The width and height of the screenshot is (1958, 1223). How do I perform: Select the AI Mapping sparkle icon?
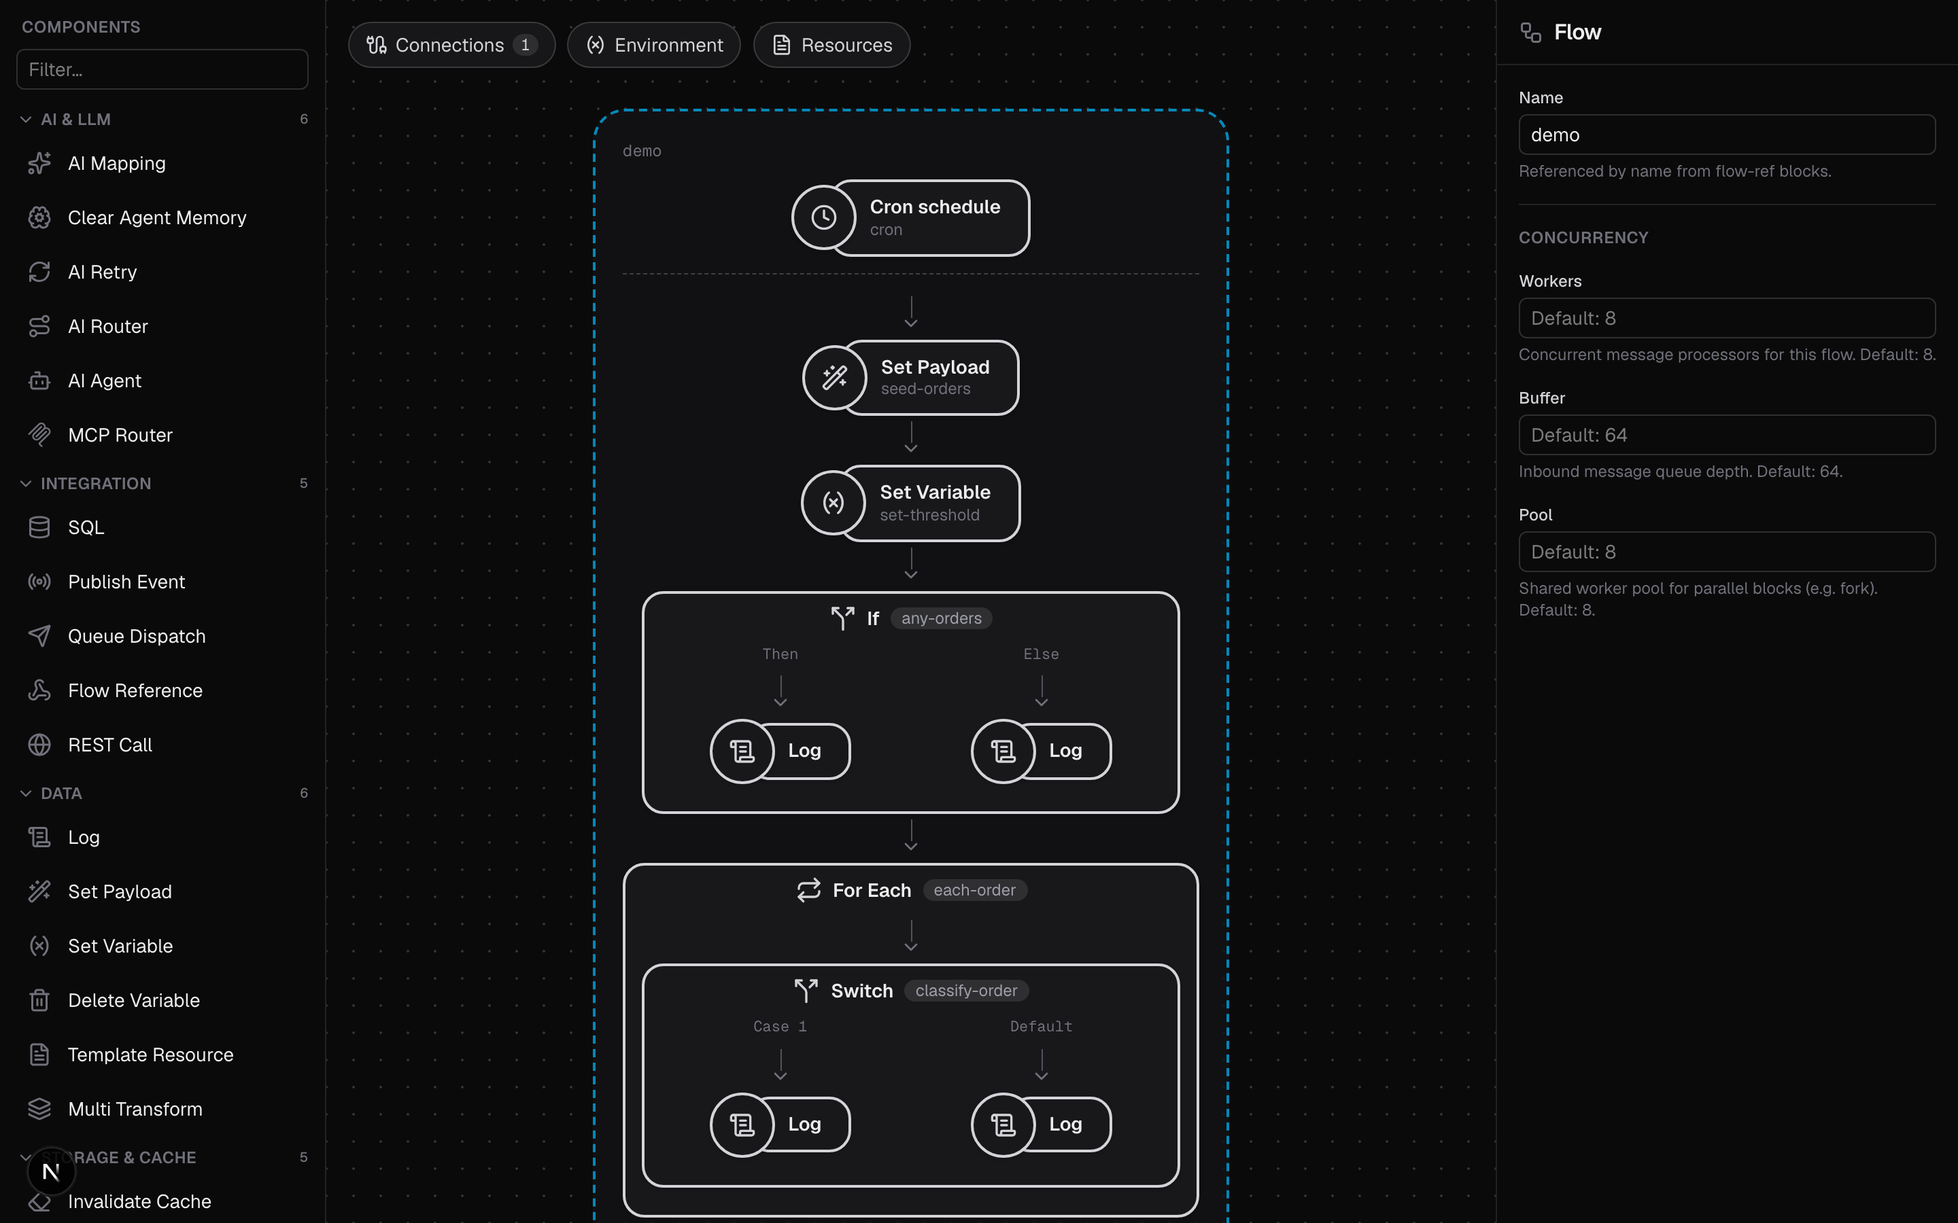pos(39,163)
